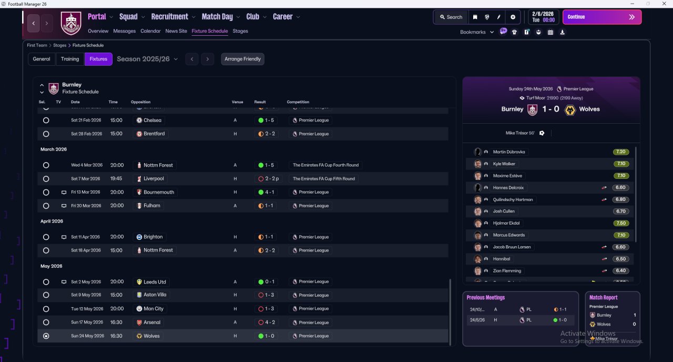Select the Arsenal fixture radio button
This screenshot has width=673, height=362.
pyautogui.click(x=46, y=323)
